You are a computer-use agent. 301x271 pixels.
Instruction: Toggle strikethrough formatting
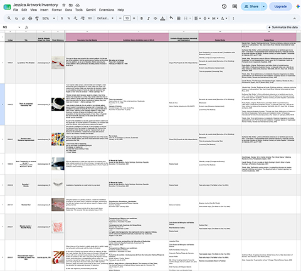click(156, 18)
